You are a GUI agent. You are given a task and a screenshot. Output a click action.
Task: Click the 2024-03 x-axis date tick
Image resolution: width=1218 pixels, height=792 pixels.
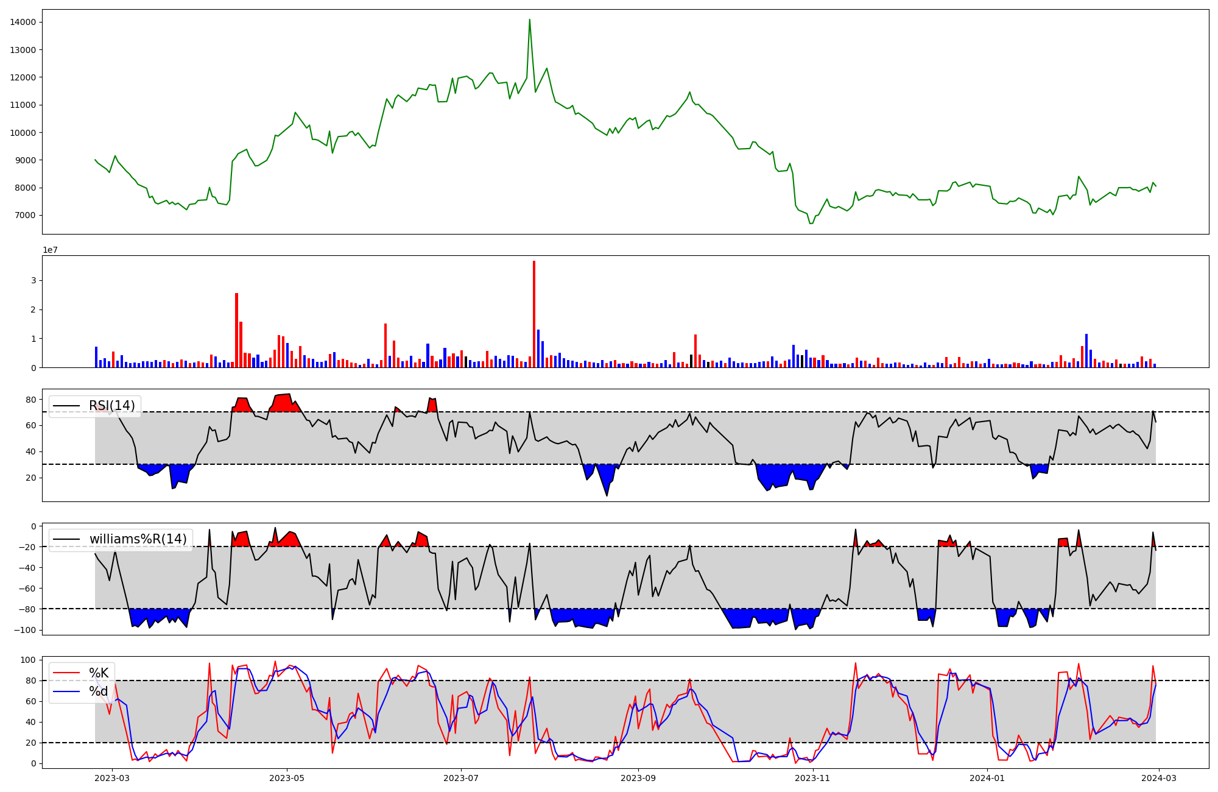click(1159, 778)
